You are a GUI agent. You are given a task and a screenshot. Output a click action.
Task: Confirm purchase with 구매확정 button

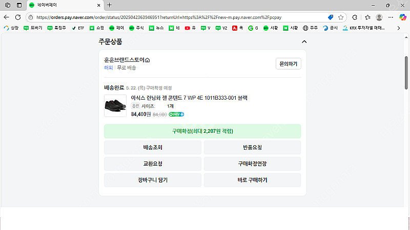tap(202, 131)
